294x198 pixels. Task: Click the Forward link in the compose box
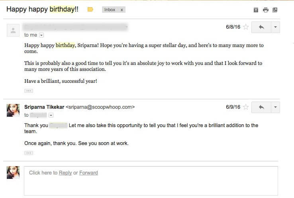tap(88, 173)
